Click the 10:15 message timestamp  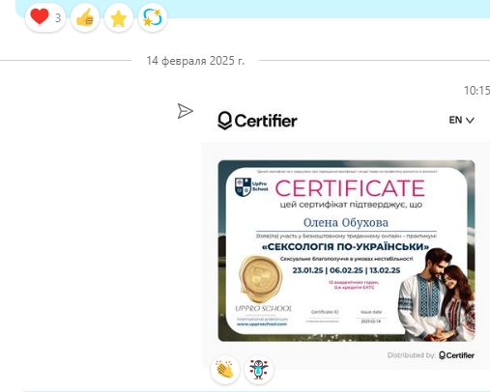(x=476, y=91)
